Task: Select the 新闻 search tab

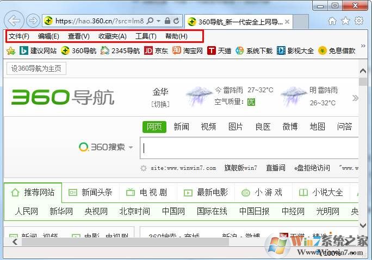Action: click(x=181, y=126)
